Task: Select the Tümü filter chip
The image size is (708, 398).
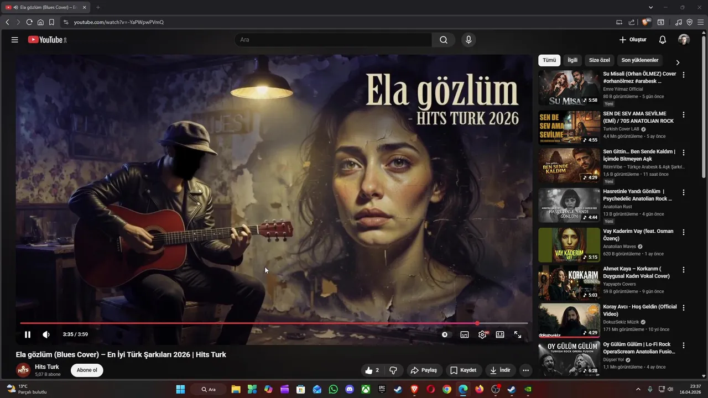Action: click(549, 60)
